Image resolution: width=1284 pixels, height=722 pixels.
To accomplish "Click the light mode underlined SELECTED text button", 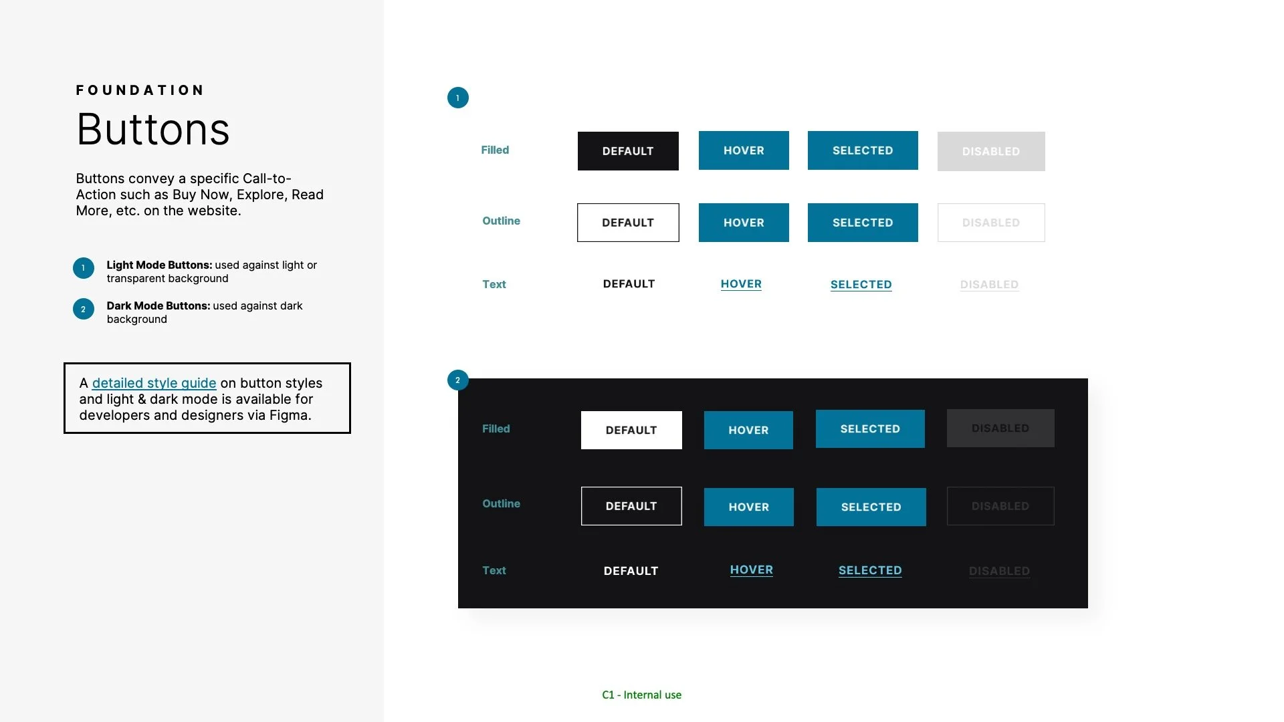I will [x=861, y=285].
